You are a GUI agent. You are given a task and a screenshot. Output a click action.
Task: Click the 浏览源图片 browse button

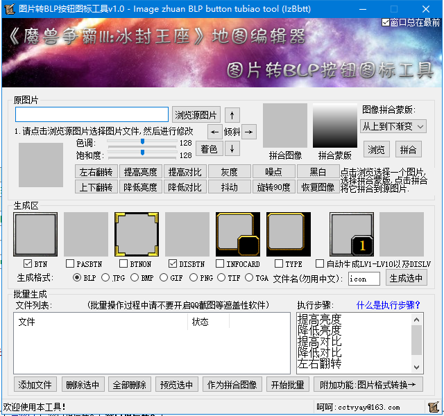[196, 115]
